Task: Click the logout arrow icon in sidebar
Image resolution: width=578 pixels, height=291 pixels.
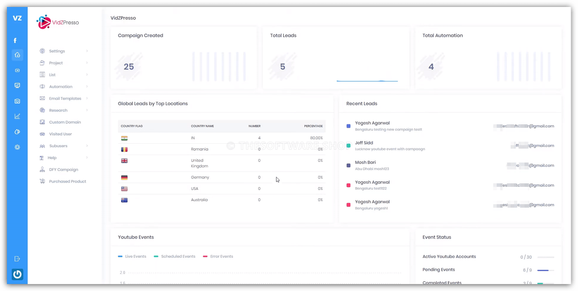Action: pos(17,259)
